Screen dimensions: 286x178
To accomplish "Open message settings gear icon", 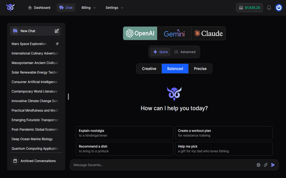I will click(258, 165).
